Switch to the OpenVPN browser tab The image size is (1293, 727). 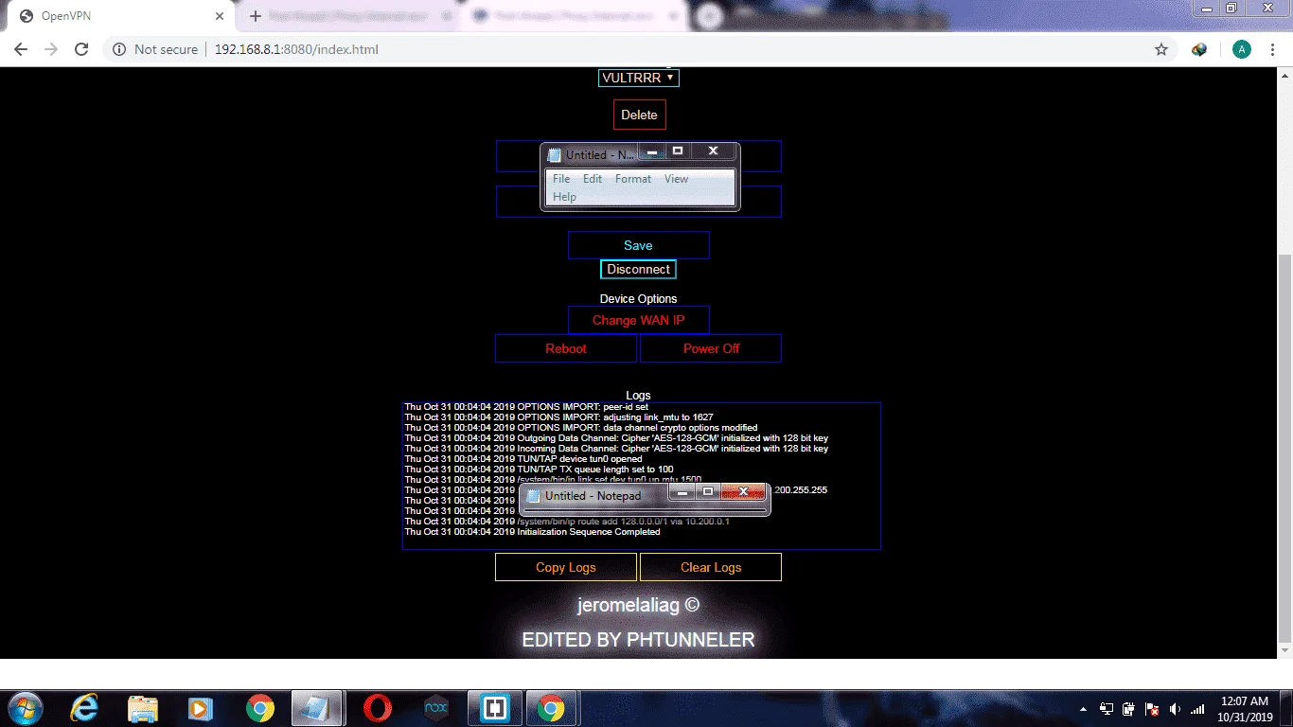[x=123, y=17]
